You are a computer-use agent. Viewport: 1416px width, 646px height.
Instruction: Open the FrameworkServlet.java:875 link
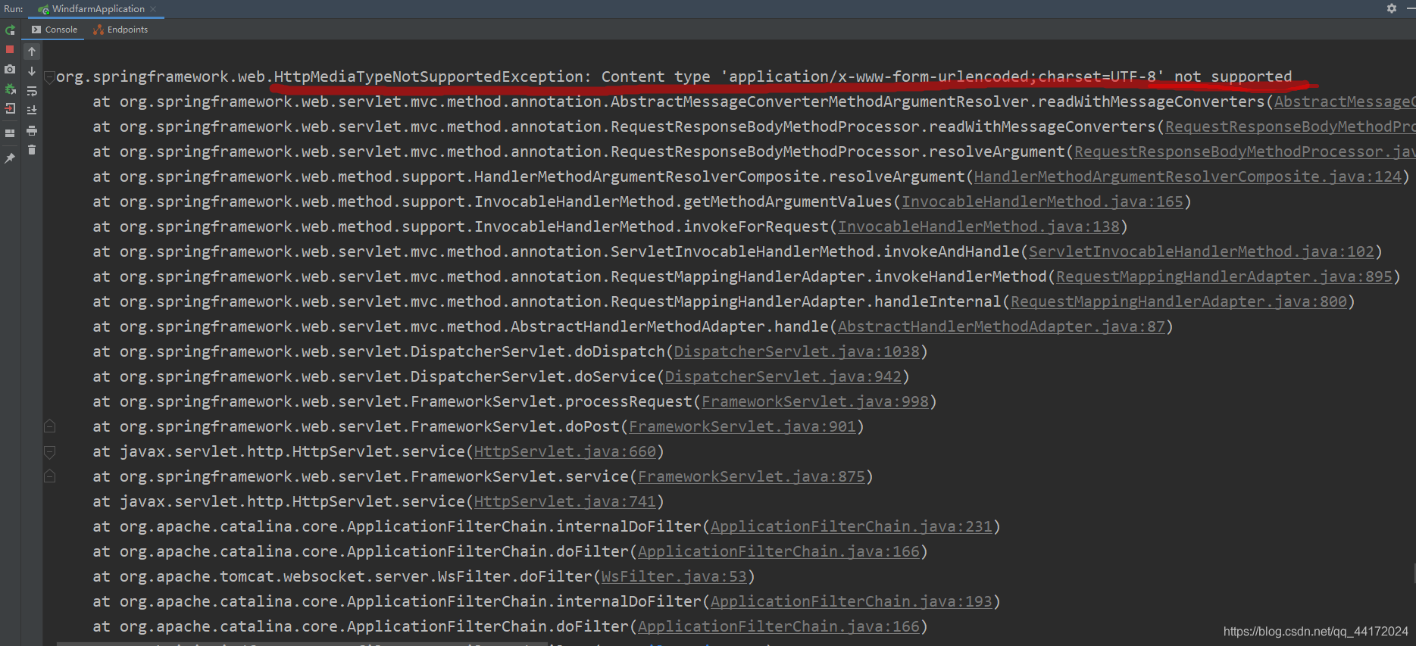[x=751, y=476]
